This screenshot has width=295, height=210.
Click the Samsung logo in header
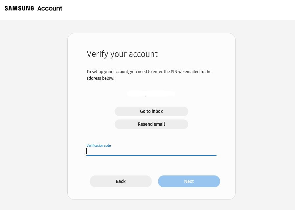[x=19, y=8]
